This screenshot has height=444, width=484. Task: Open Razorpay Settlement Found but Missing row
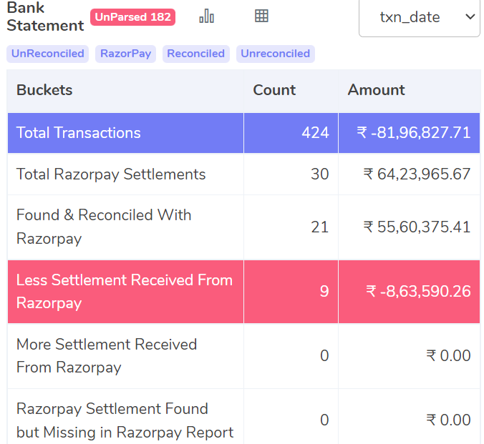[x=243, y=417]
